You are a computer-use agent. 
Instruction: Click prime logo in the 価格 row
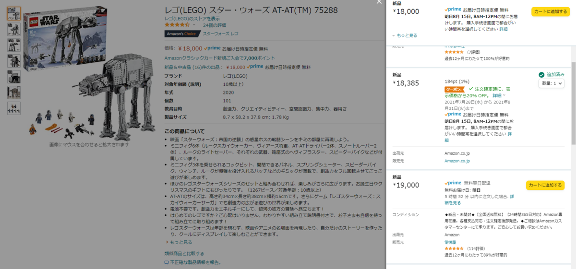pyautogui.click(x=212, y=48)
